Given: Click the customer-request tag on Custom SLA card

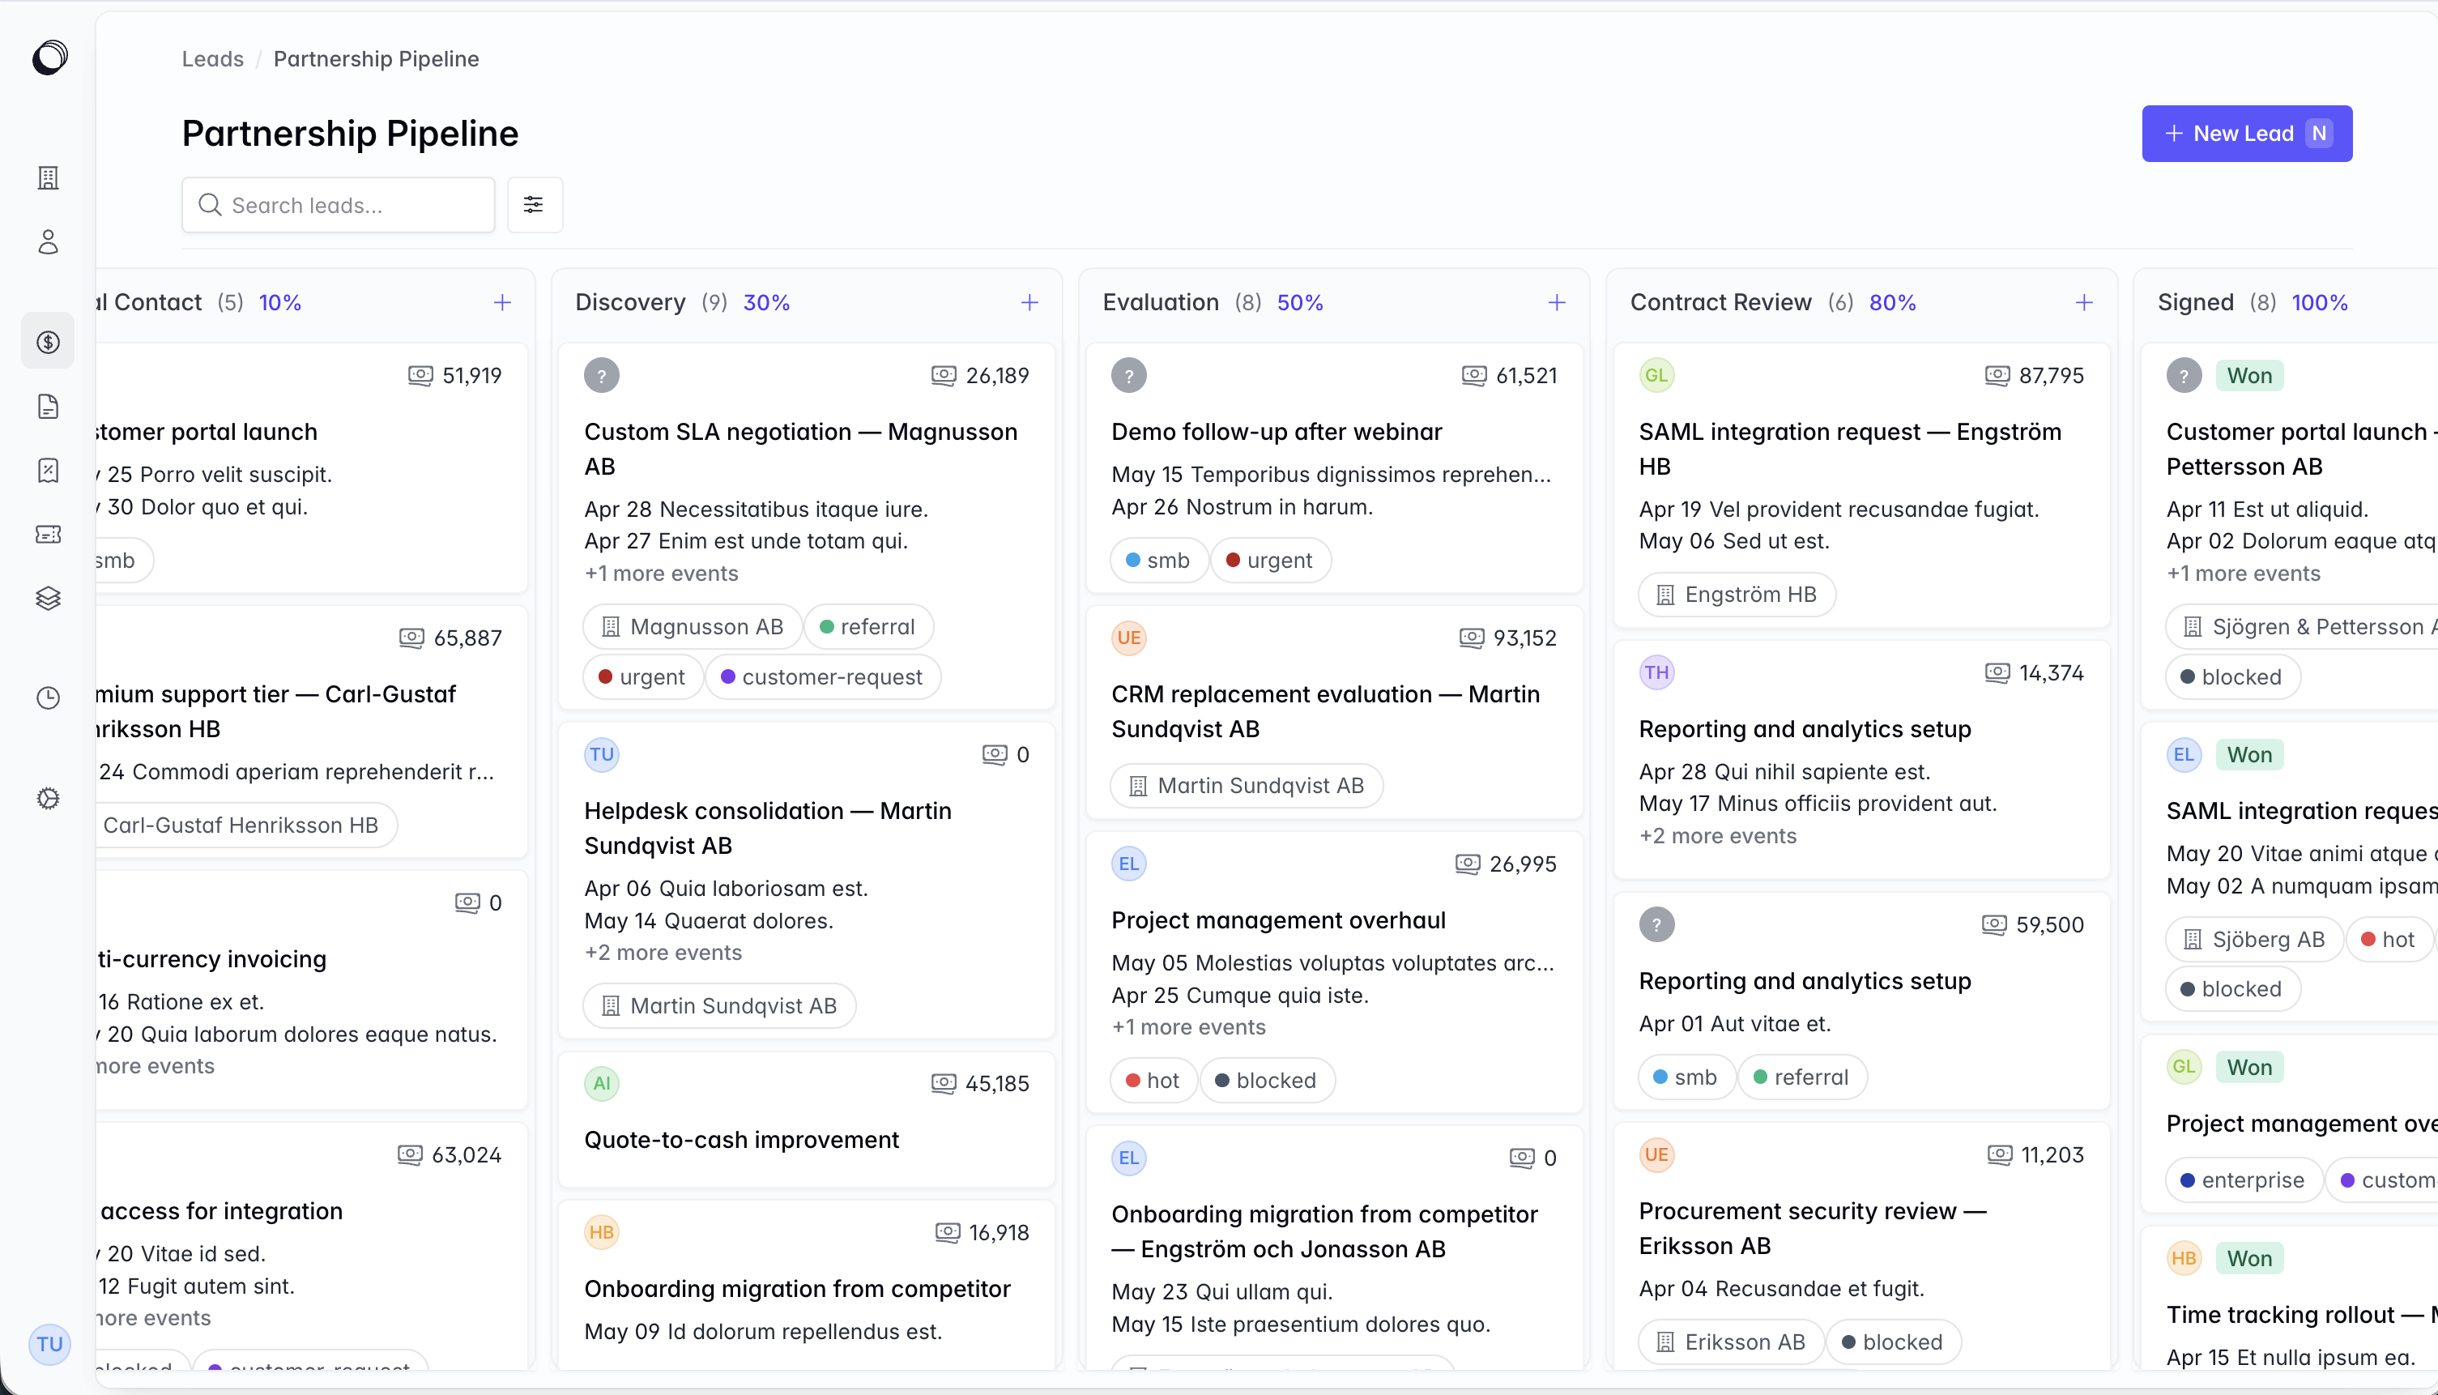Looking at the screenshot, I should [x=823, y=676].
